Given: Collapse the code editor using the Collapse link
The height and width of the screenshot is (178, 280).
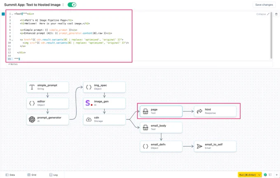Looking at the screenshot, I should 263,14.
